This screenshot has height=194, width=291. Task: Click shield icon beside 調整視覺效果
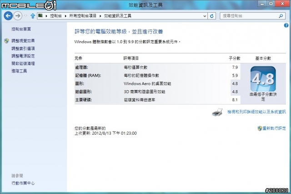[7, 41]
